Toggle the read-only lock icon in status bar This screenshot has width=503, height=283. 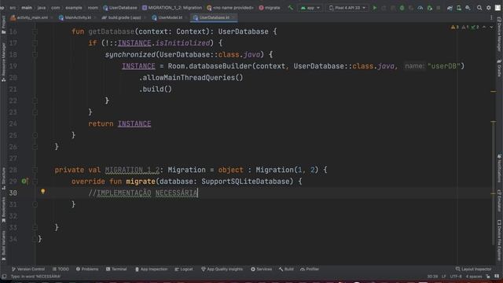pos(488,276)
